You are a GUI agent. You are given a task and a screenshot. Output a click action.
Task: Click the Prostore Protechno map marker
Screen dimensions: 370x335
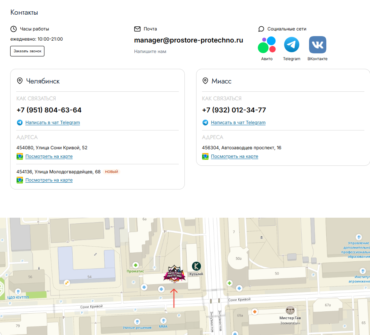pos(174,274)
